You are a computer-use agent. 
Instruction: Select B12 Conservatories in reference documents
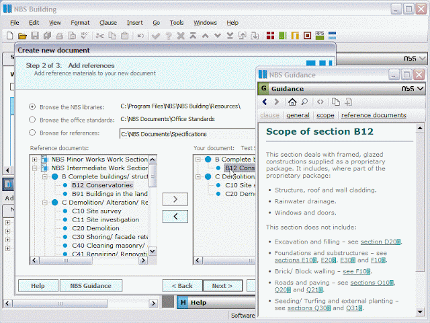point(102,185)
